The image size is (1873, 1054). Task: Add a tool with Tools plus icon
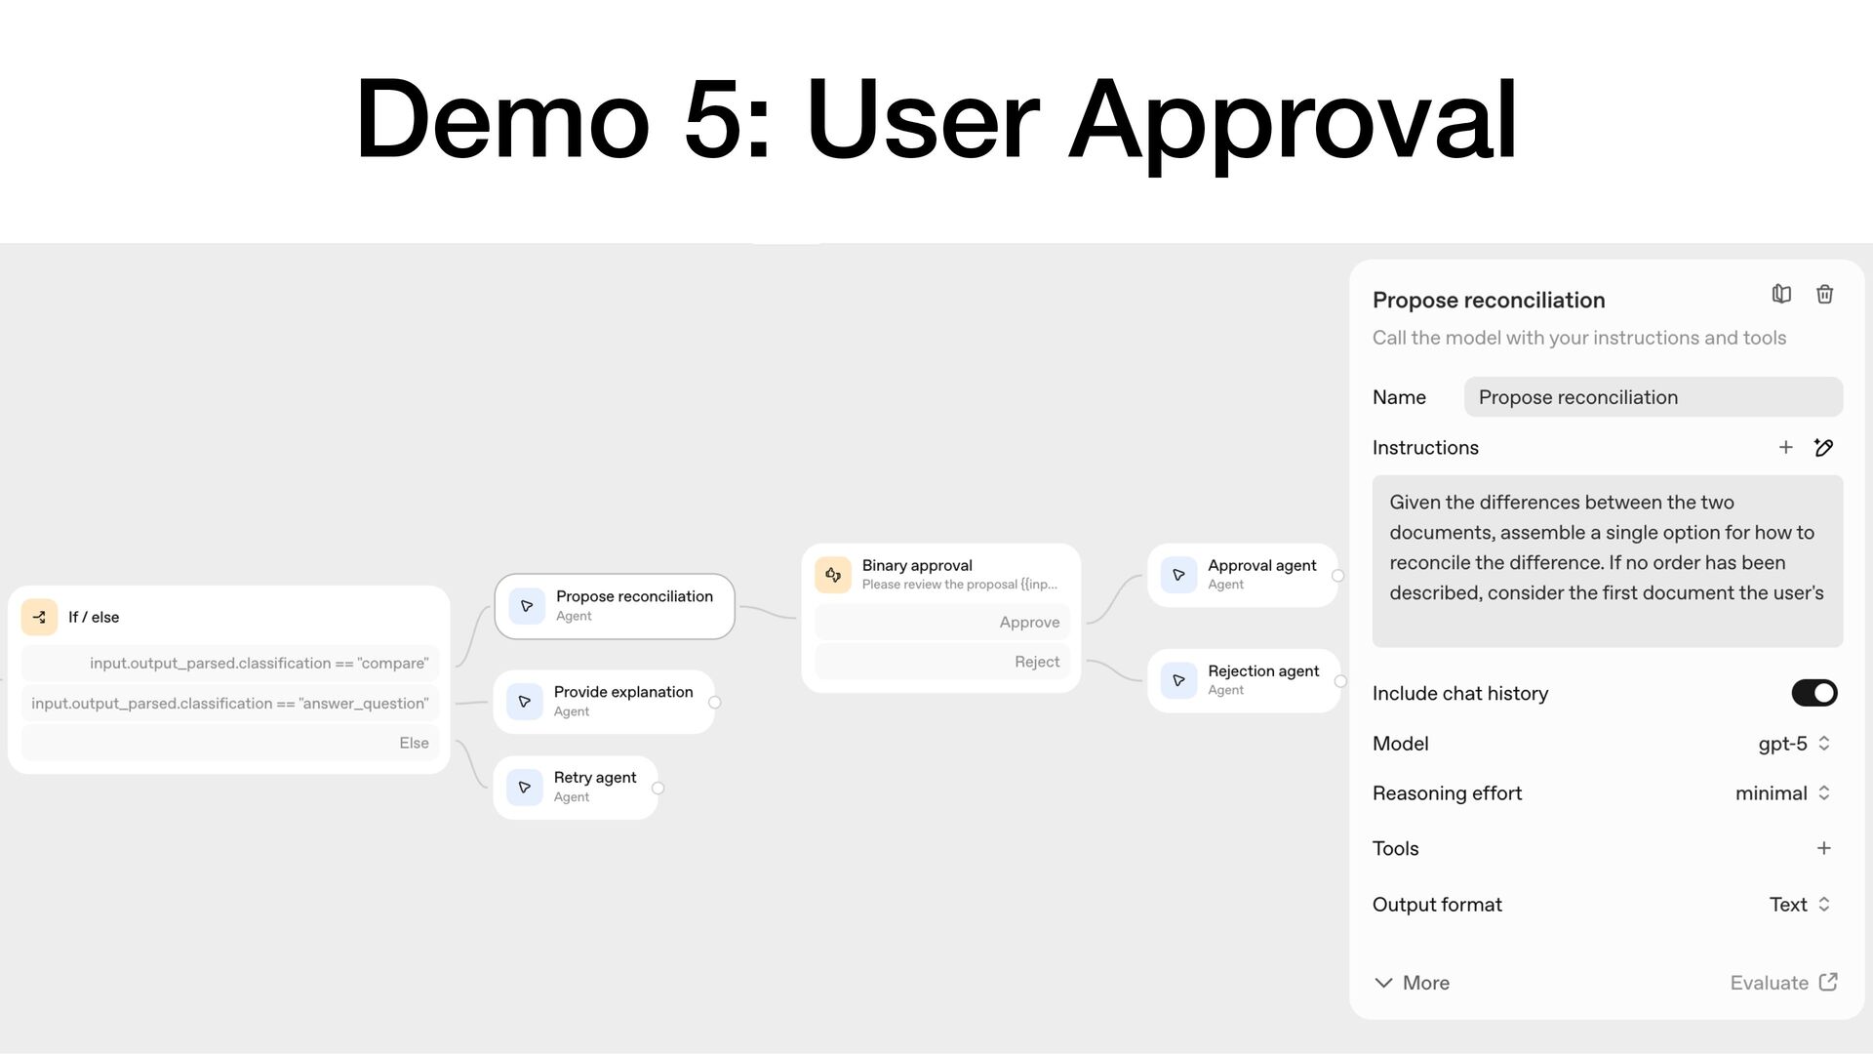click(x=1823, y=848)
